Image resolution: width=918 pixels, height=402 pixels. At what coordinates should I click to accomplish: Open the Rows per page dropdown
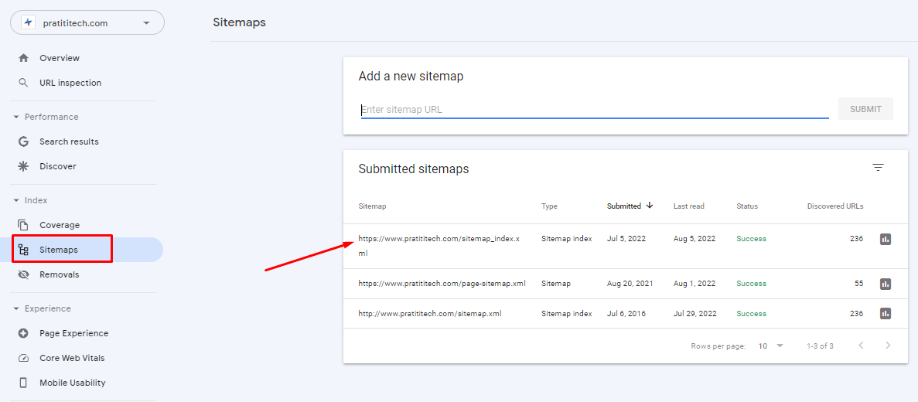(x=770, y=346)
